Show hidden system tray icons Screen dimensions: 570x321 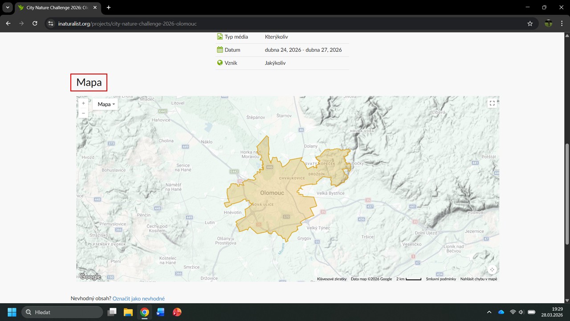(x=489, y=312)
